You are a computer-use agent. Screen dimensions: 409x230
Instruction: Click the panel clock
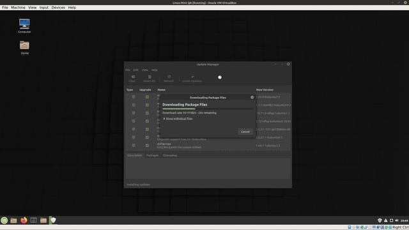click(404, 220)
